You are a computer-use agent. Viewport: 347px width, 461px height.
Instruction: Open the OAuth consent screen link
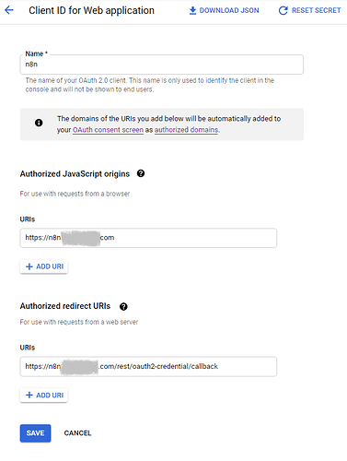pos(108,130)
